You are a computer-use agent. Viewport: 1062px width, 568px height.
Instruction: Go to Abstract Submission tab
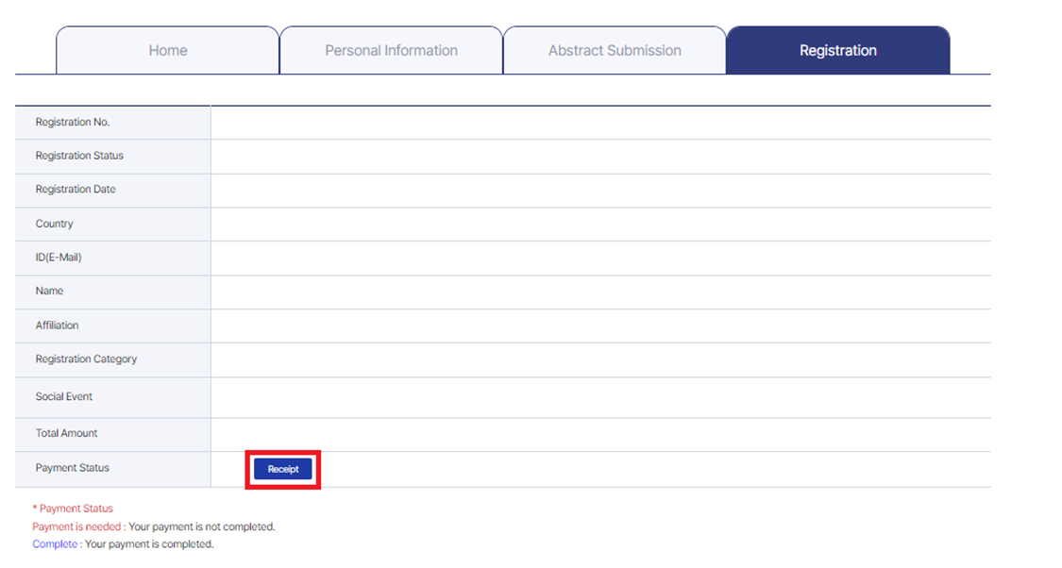click(615, 50)
